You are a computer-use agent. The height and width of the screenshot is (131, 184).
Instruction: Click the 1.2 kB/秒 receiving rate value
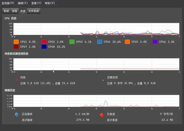pos(82,114)
